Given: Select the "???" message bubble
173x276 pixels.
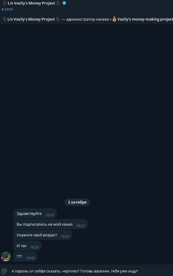Looking at the screenshot, I should tap(25, 257).
